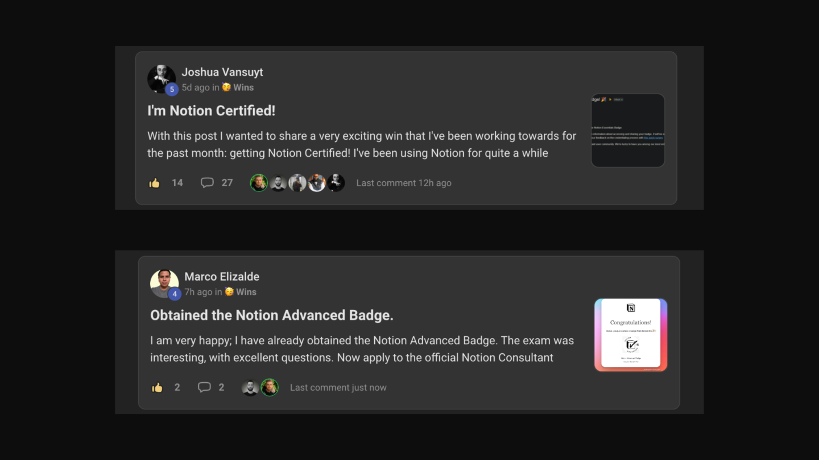The height and width of the screenshot is (460, 819).
Task: Open comments on the Advanced Badge post
Action: click(204, 387)
